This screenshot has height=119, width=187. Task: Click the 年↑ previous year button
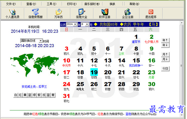[165, 40]
